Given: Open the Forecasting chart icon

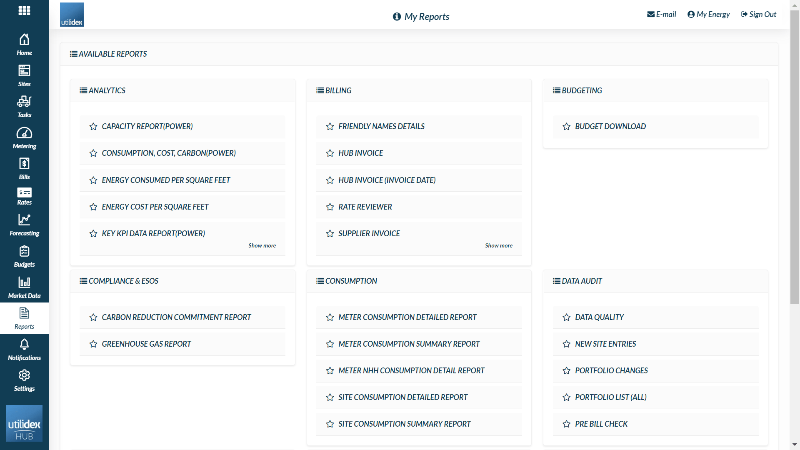Looking at the screenshot, I should pyautogui.click(x=24, y=220).
